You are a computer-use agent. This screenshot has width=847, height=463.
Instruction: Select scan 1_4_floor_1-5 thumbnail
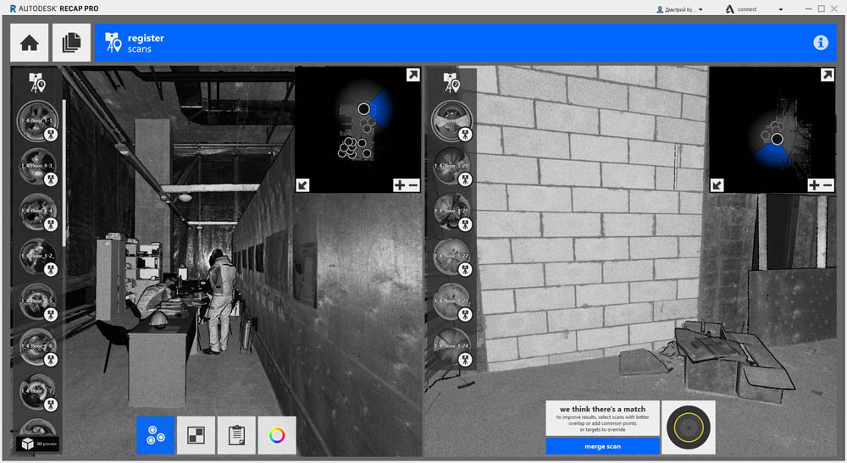[36, 300]
